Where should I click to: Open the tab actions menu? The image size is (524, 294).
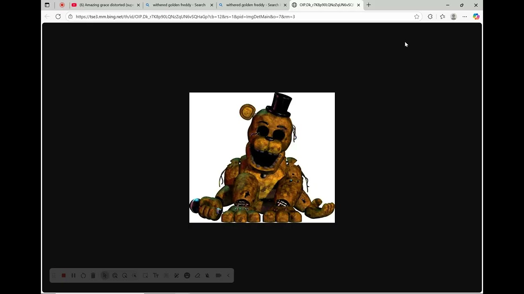(47, 5)
